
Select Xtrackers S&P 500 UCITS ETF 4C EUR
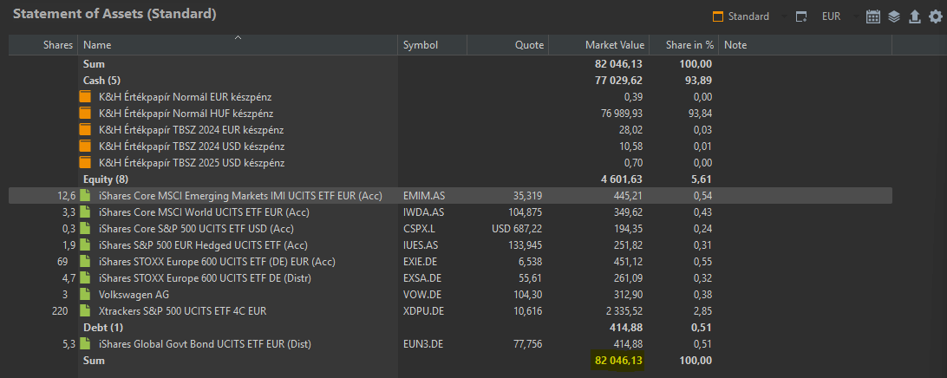pyautogui.click(x=450, y=311)
